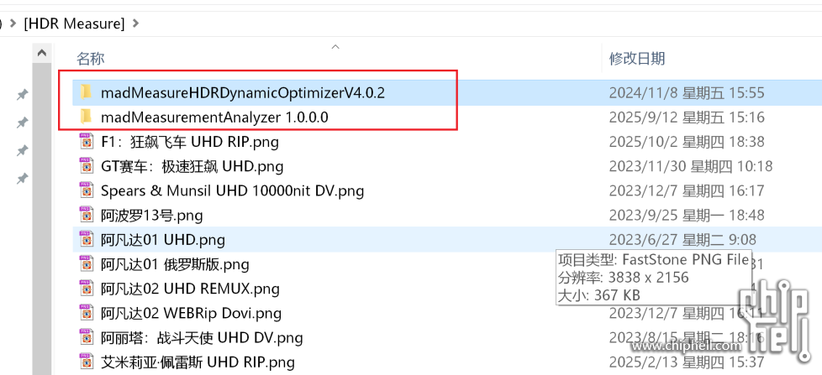This screenshot has height=375, width=822.
Task: Click [HDR Measure] in address bar
Action: coord(74,23)
